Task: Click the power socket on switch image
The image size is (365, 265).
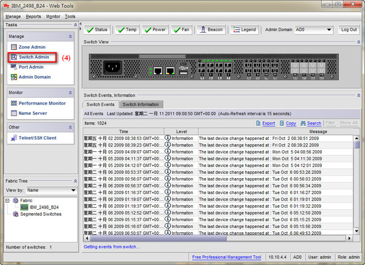Action: coord(113,67)
